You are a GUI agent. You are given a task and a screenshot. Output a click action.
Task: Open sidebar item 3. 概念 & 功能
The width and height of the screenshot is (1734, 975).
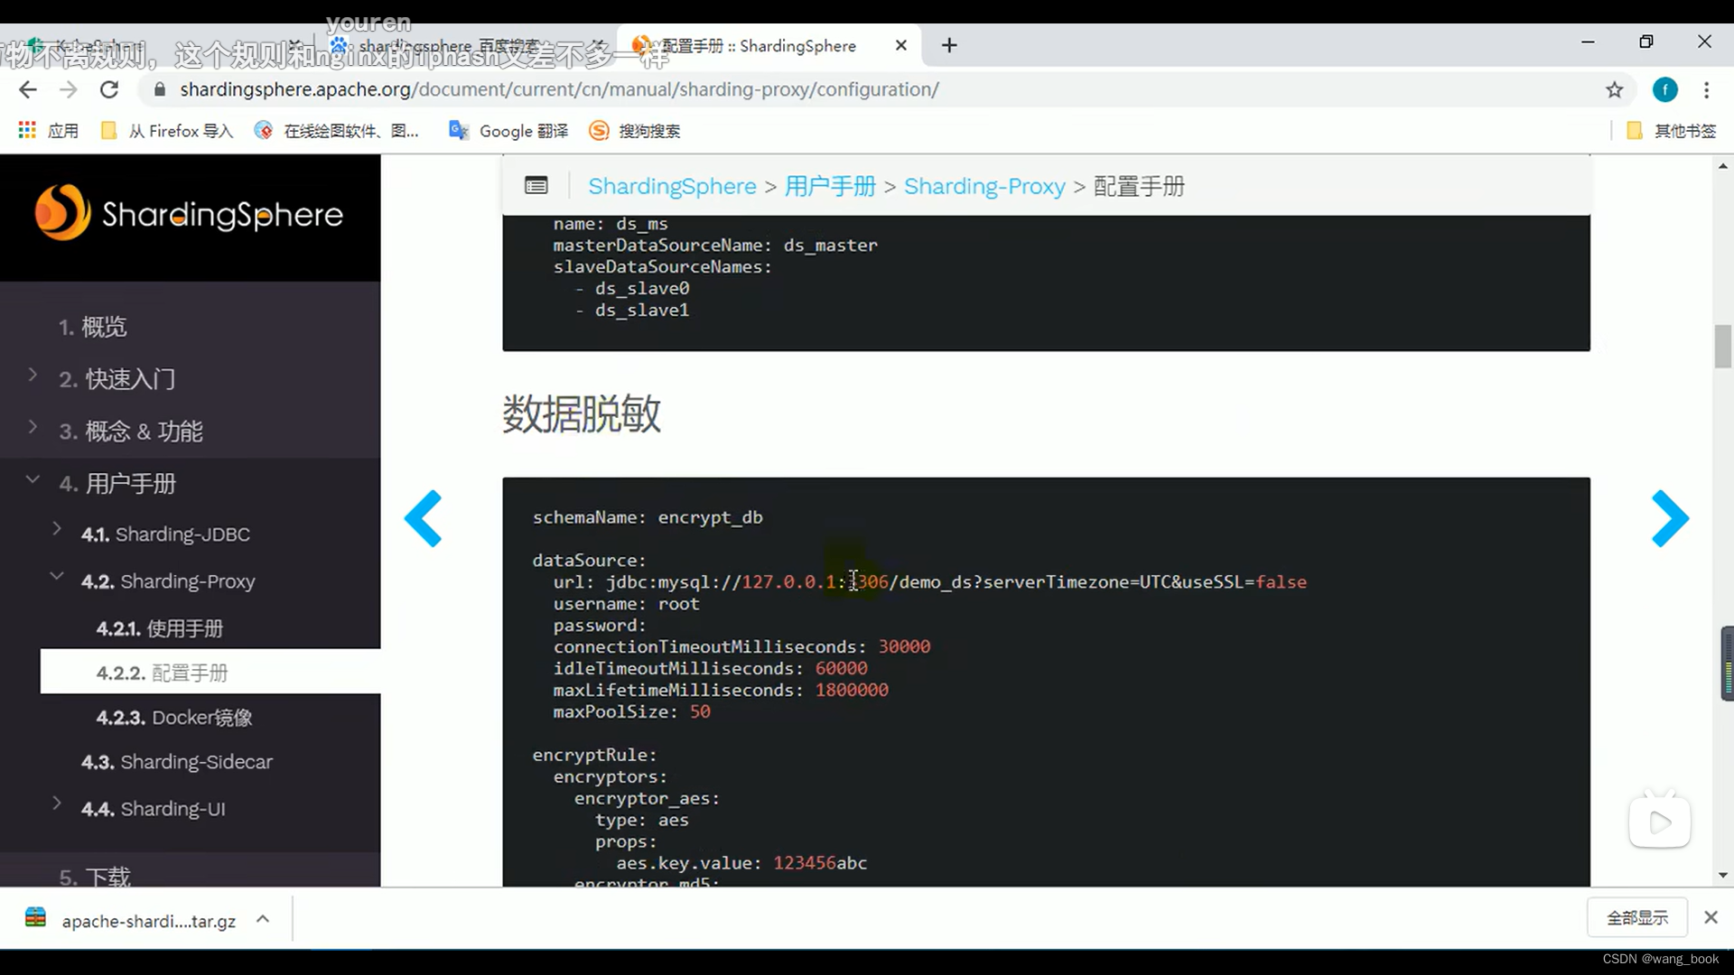click(131, 432)
